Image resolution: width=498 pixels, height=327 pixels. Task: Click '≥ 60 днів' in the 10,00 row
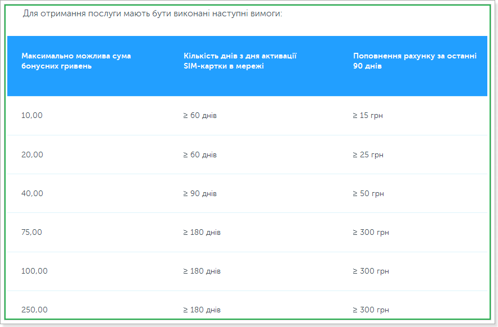coord(200,115)
